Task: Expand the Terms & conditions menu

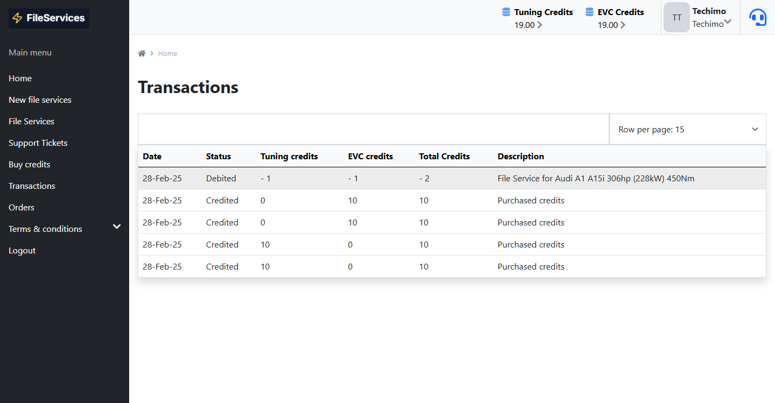Action: [116, 227]
